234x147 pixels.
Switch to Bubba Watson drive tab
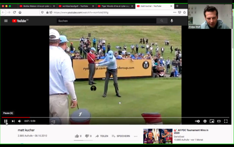coord(37,6)
